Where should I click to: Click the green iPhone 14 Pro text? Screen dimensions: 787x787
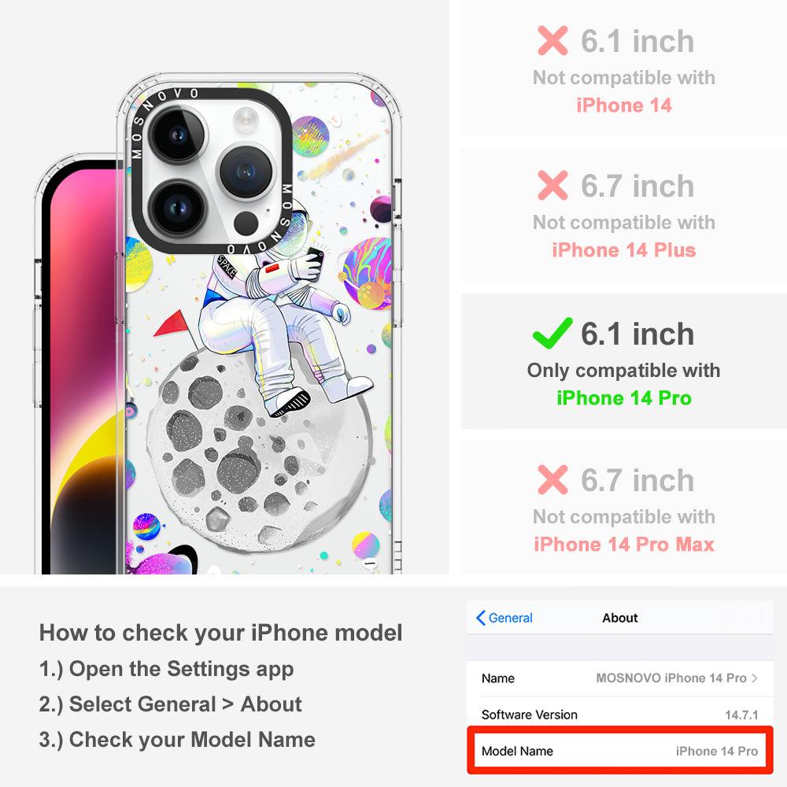click(x=624, y=398)
